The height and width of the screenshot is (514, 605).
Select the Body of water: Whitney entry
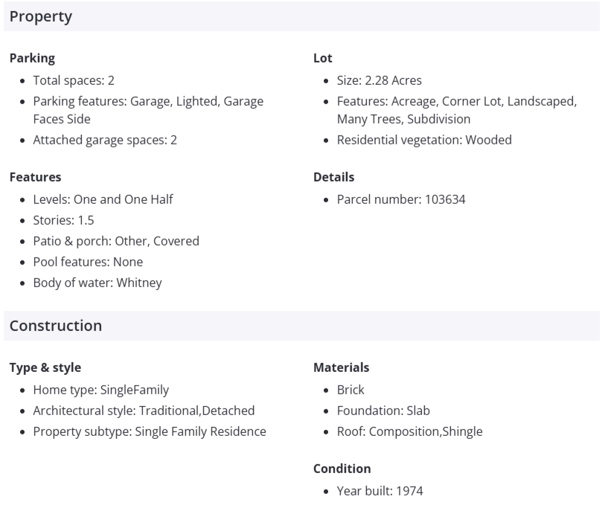[x=97, y=283]
